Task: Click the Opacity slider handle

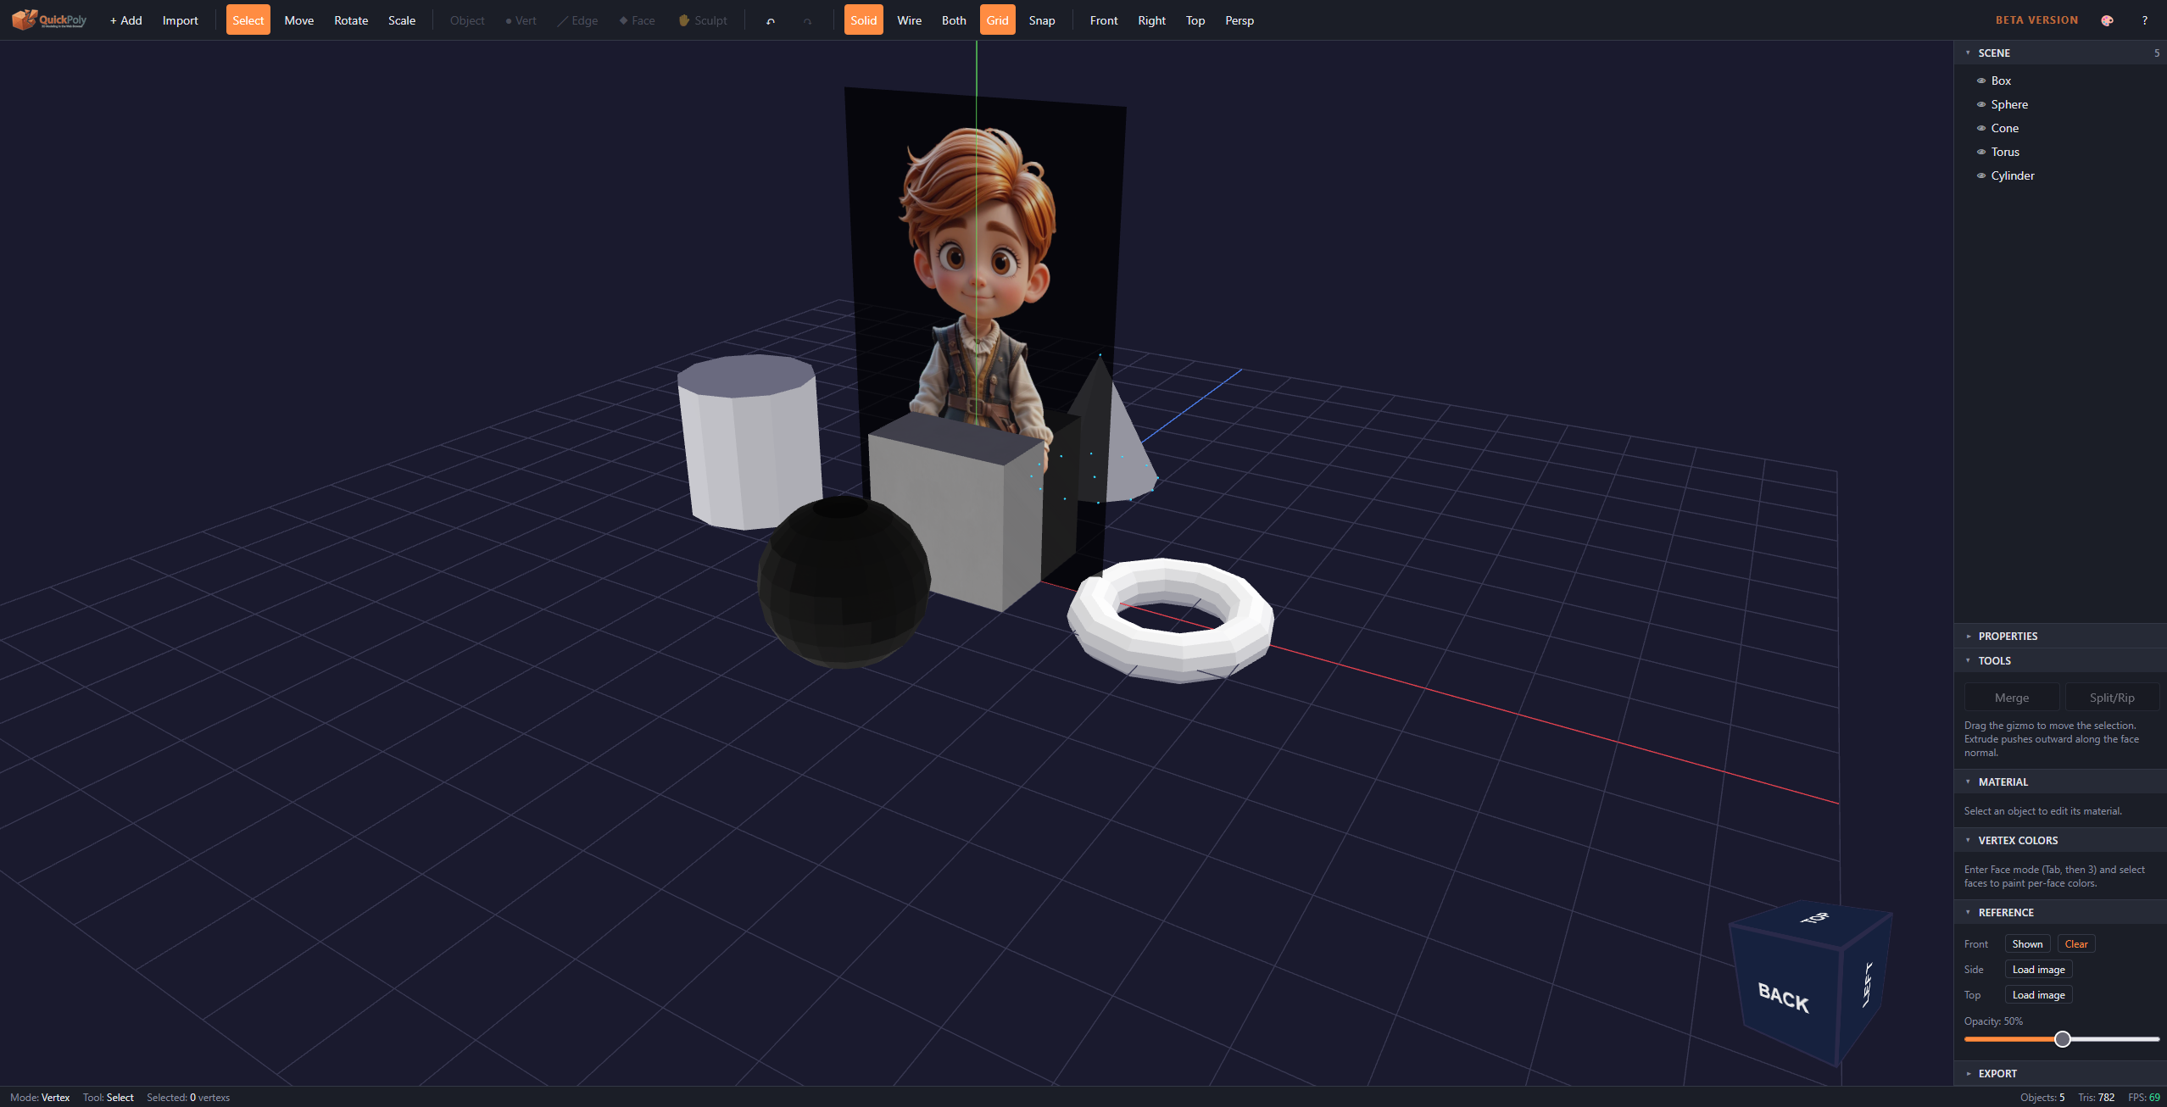Action: pyautogui.click(x=2063, y=1038)
